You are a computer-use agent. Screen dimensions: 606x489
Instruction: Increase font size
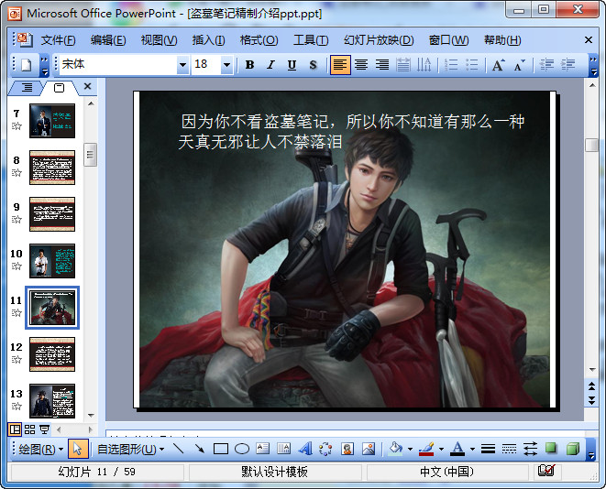pos(499,64)
